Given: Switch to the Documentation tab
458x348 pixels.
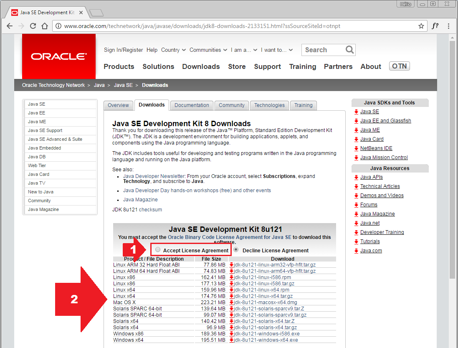Looking at the screenshot, I should pos(192,105).
